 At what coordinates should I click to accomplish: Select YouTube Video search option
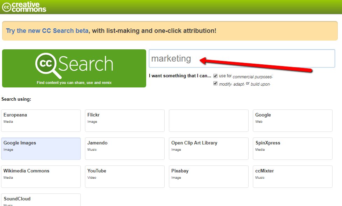click(x=125, y=177)
